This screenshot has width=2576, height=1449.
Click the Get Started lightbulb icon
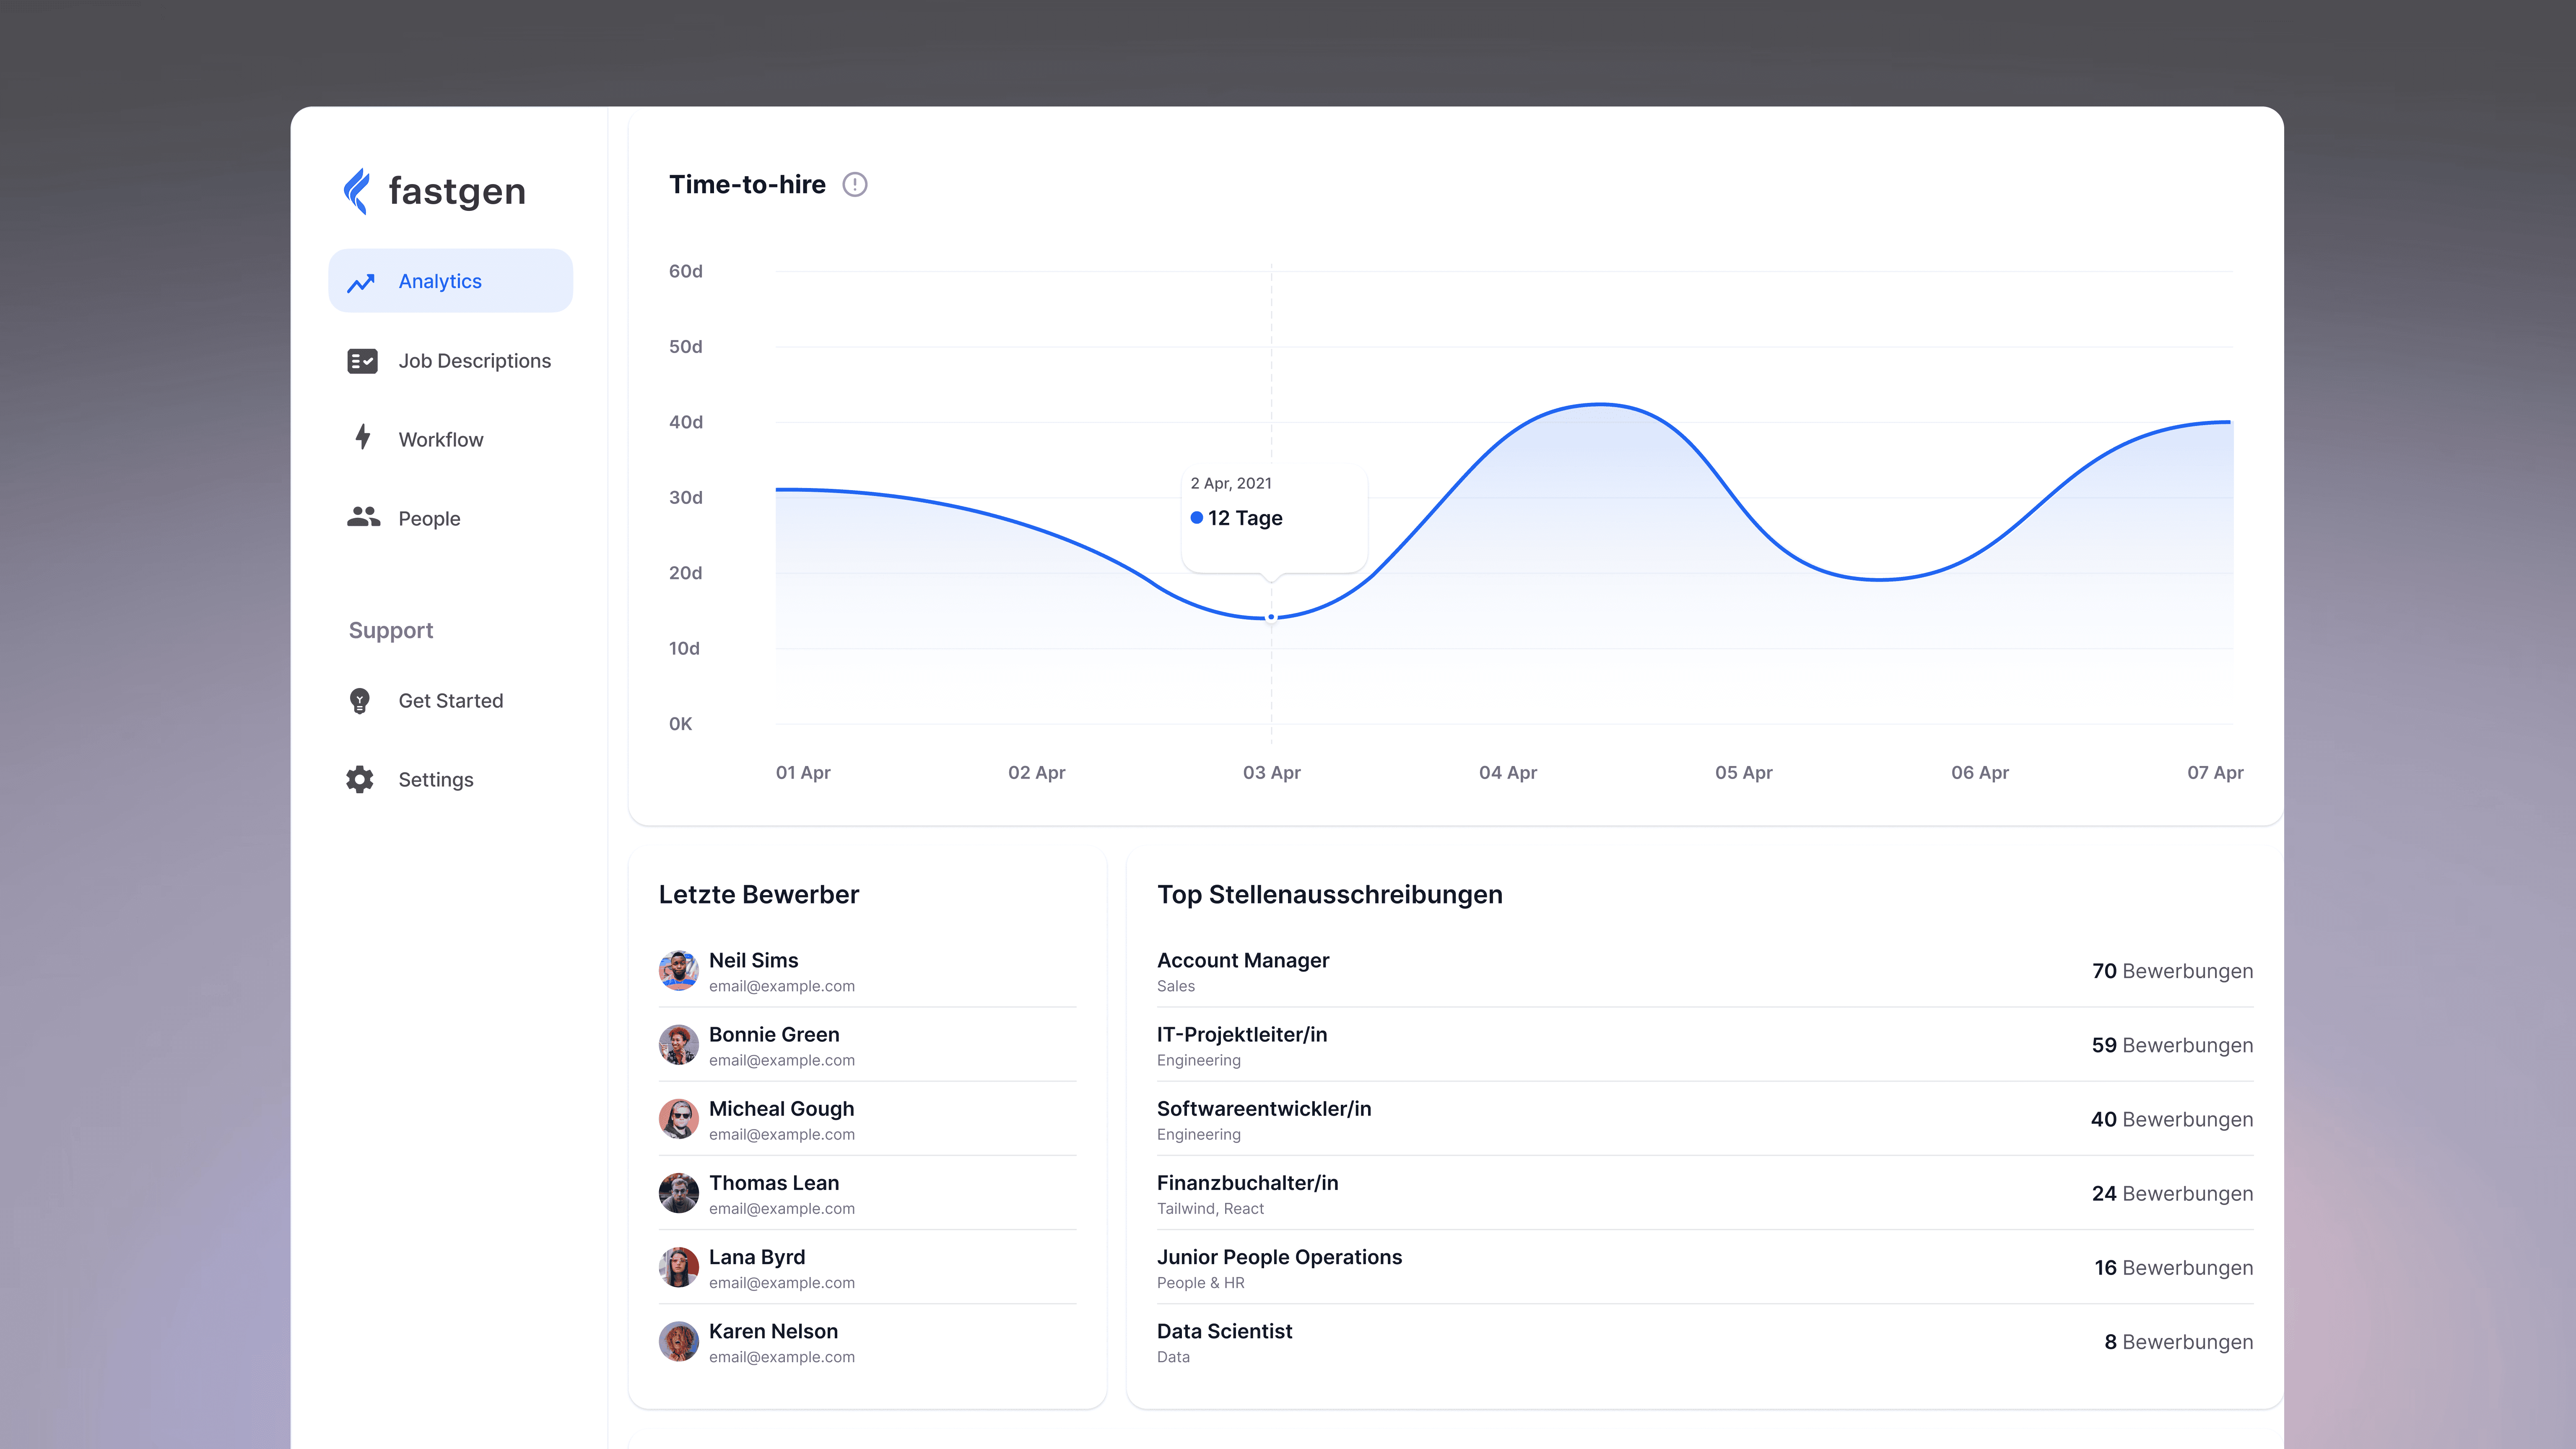[x=360, y=701]
